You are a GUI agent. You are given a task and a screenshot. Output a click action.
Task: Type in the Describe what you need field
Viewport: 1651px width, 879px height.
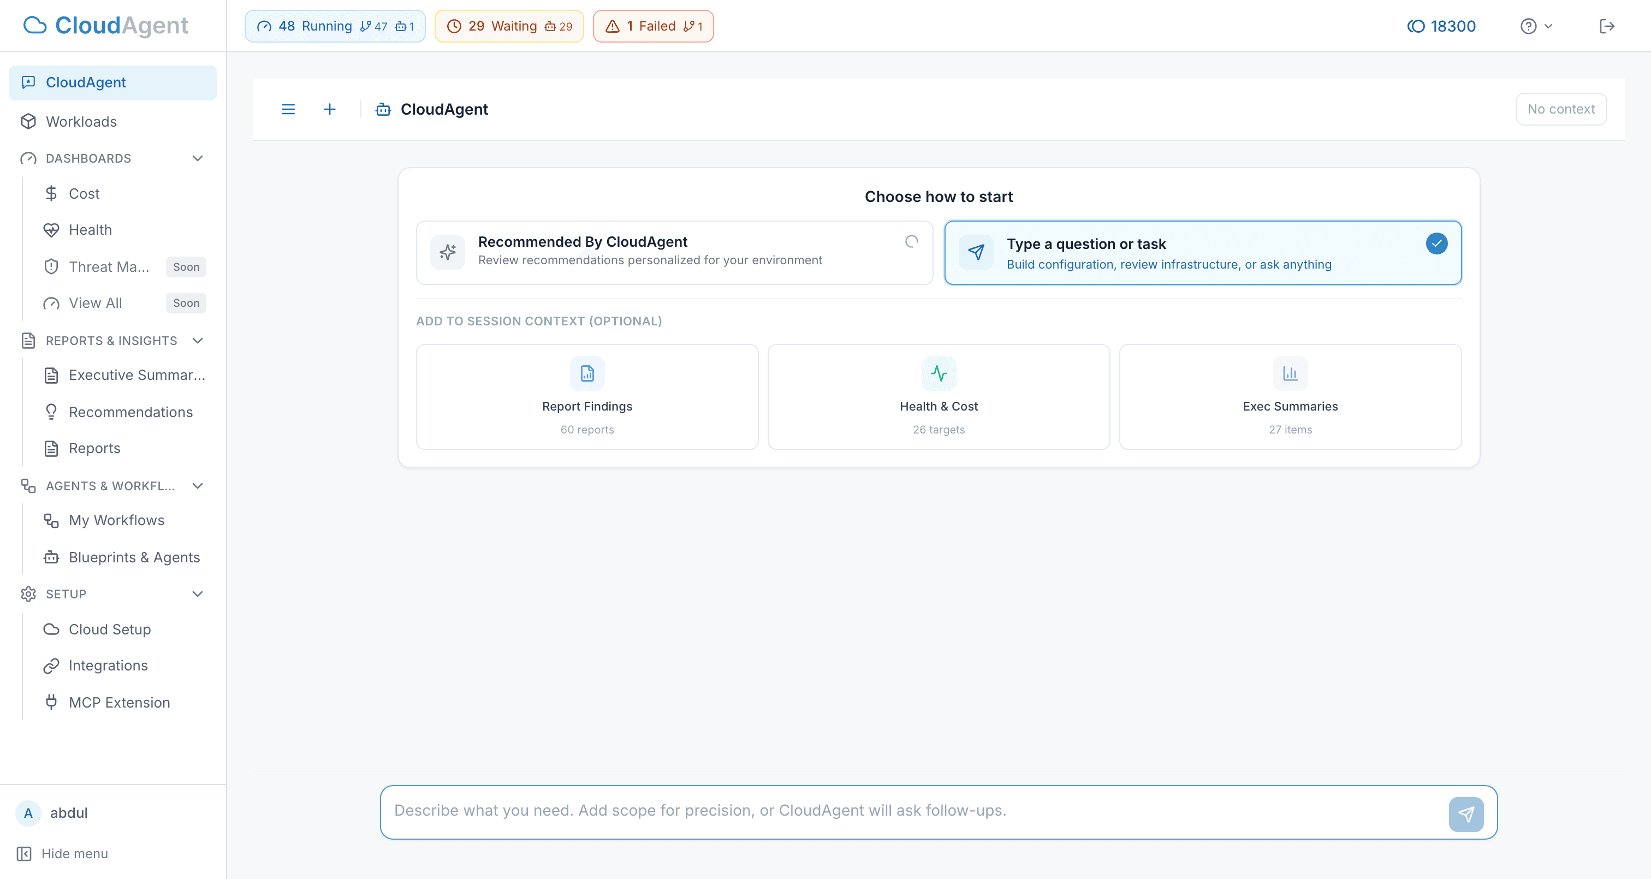pos(897,811)
